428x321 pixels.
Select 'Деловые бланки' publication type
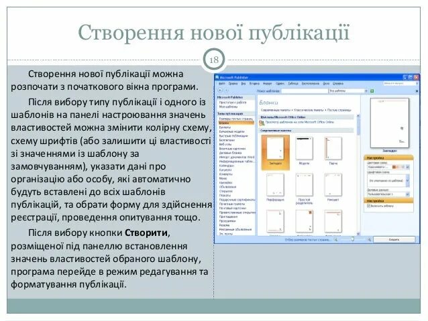pyautogui.click(x=230, y=153)
